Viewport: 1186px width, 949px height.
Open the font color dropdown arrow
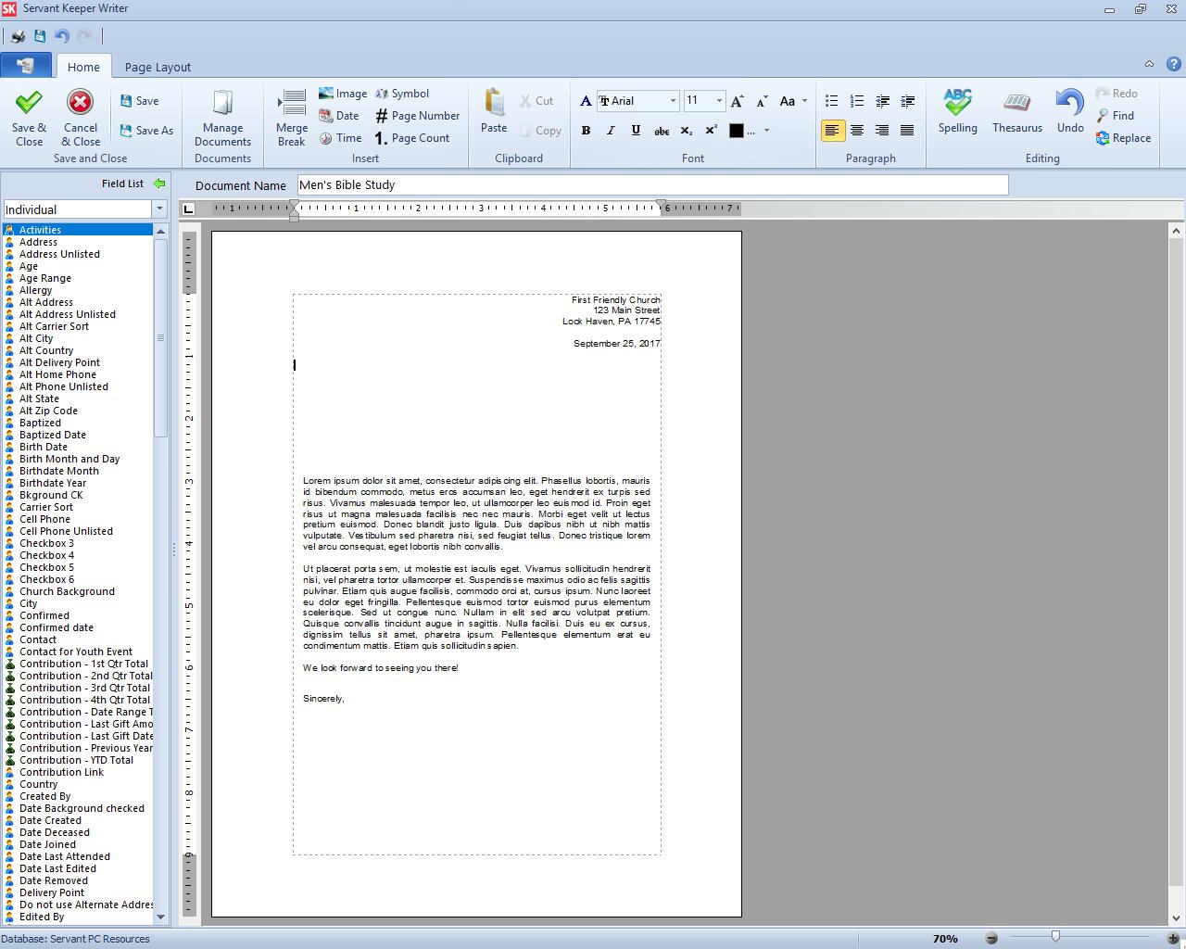pyautogui.click(x=766, y=131)
